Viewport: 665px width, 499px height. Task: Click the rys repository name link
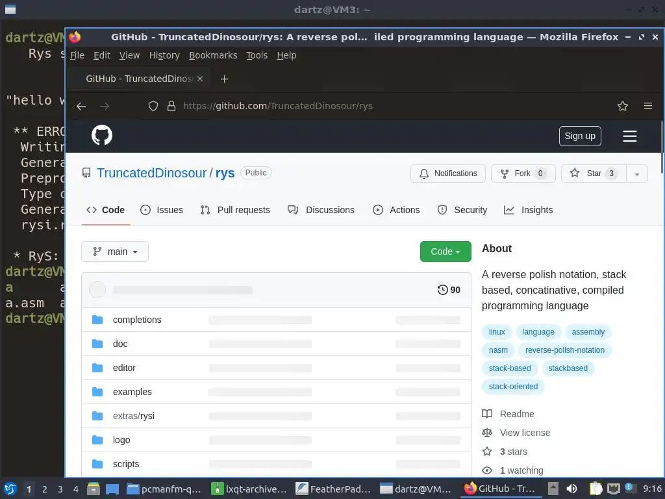pos(225,173)
